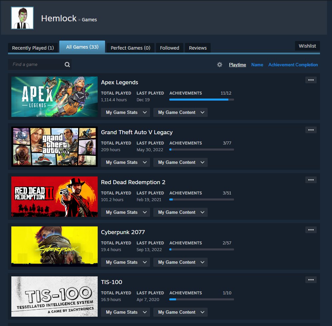Open the TIS-100 title link
The height and width of the screenshot is (326, 332).
click(111, 282)
